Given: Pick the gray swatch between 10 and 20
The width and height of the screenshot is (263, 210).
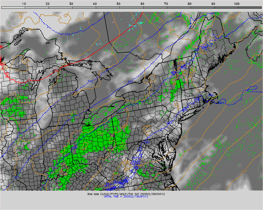Looking at the screenshot, I should [x=37, y=7].
